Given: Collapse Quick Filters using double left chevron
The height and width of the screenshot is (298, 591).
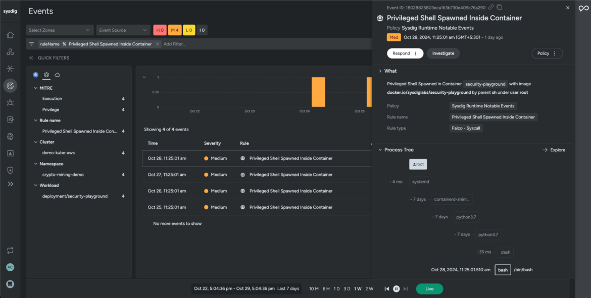Looking at the screenshot, I should 31,58.
